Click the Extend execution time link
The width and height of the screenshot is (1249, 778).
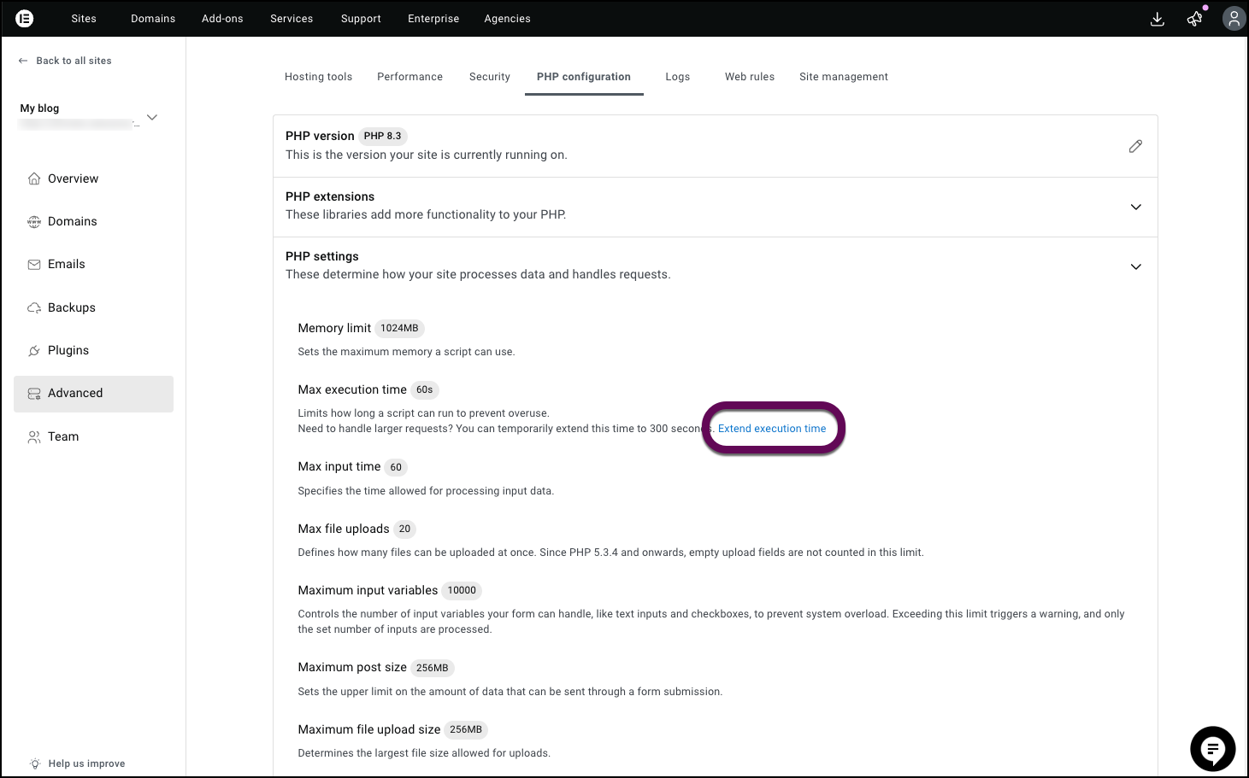pos(772,428)
